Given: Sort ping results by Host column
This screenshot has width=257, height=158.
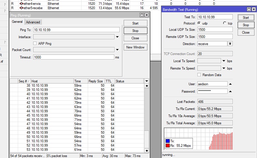Looking at the screenshot, I should coord(52,81).
